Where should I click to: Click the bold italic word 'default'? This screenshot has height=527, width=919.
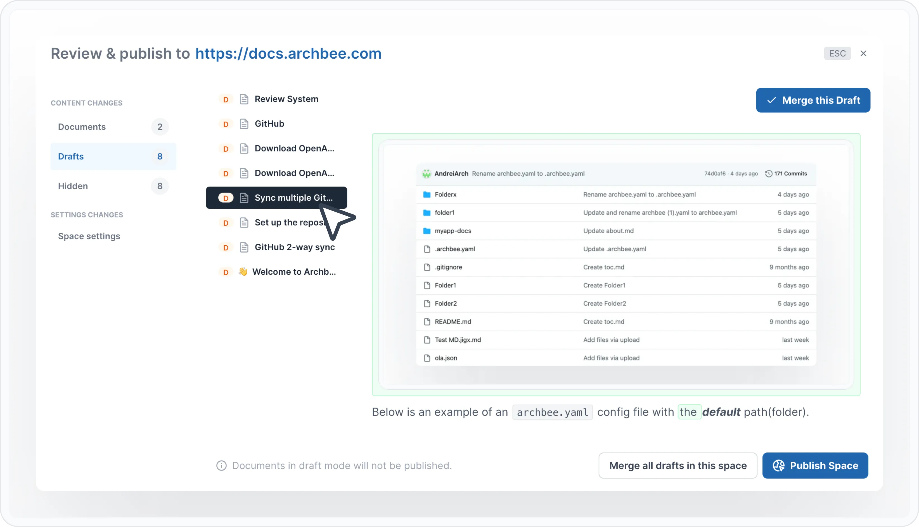(721, 412)
